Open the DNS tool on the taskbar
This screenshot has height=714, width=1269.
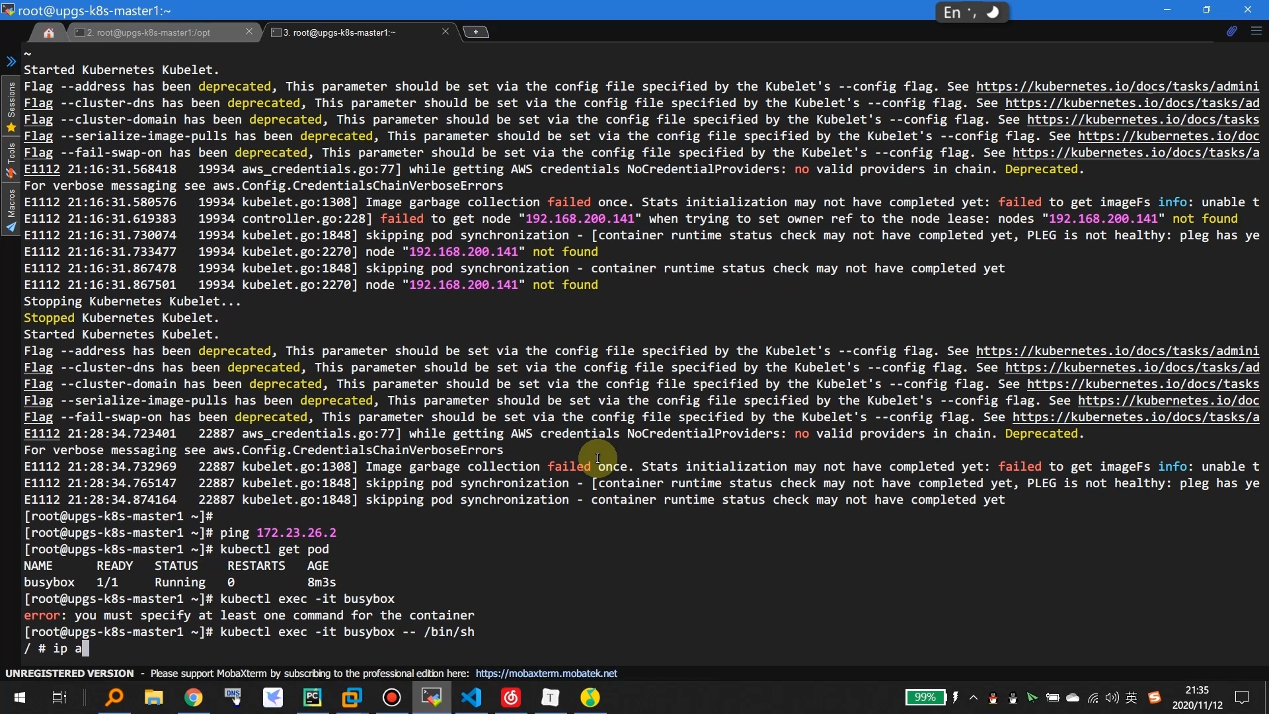click(x=233, y=697)
